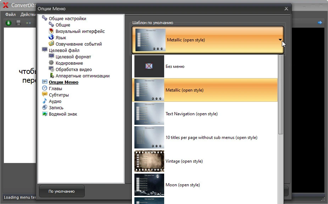Open Обработка видео settings
Viewport: 328px width, 204px height.
coord(74,69)
